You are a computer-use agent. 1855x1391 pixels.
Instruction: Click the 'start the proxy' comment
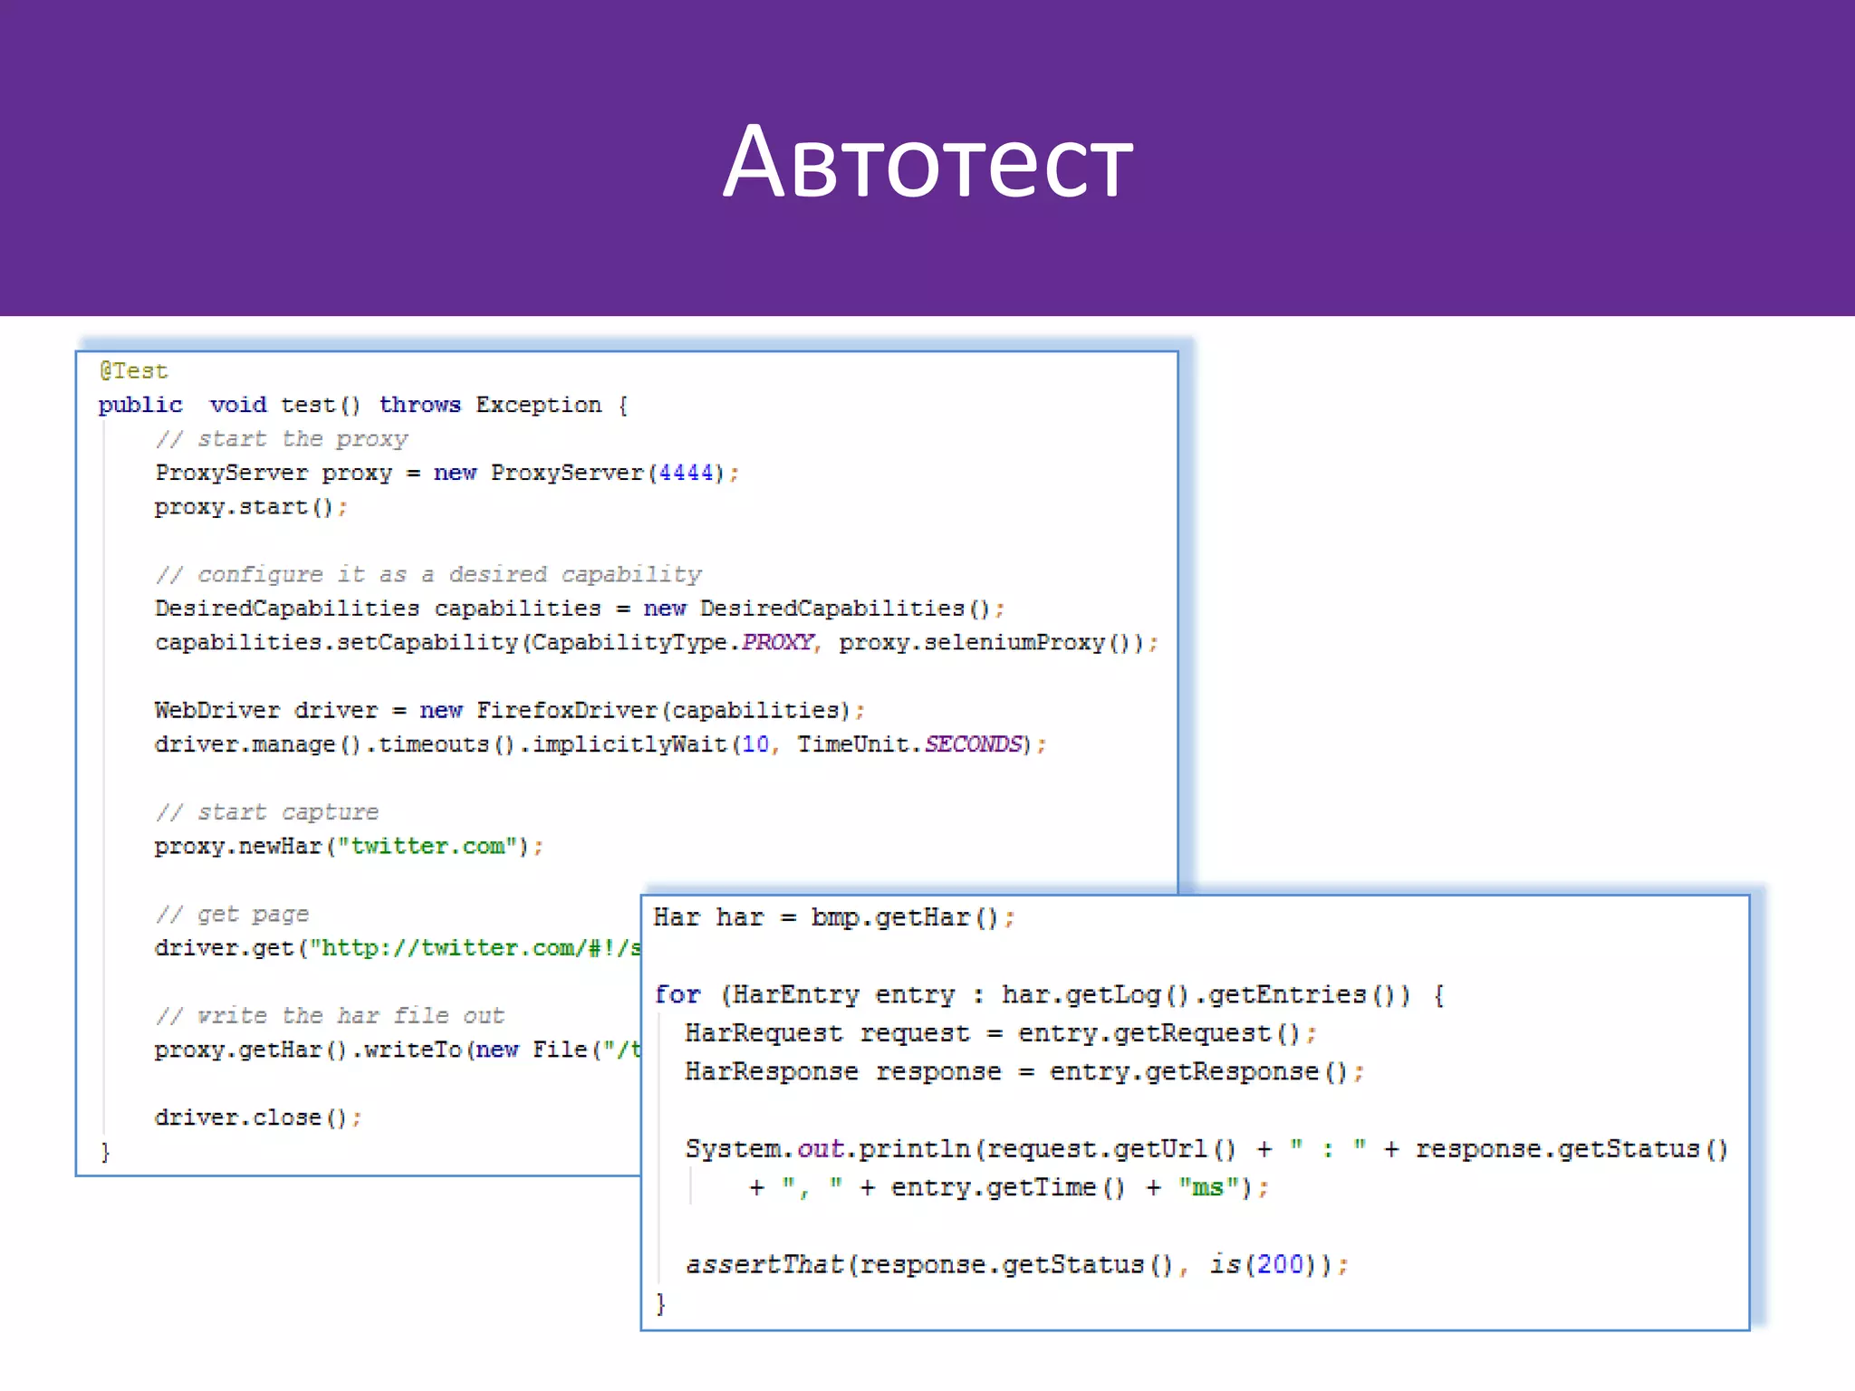coord(282,439)
